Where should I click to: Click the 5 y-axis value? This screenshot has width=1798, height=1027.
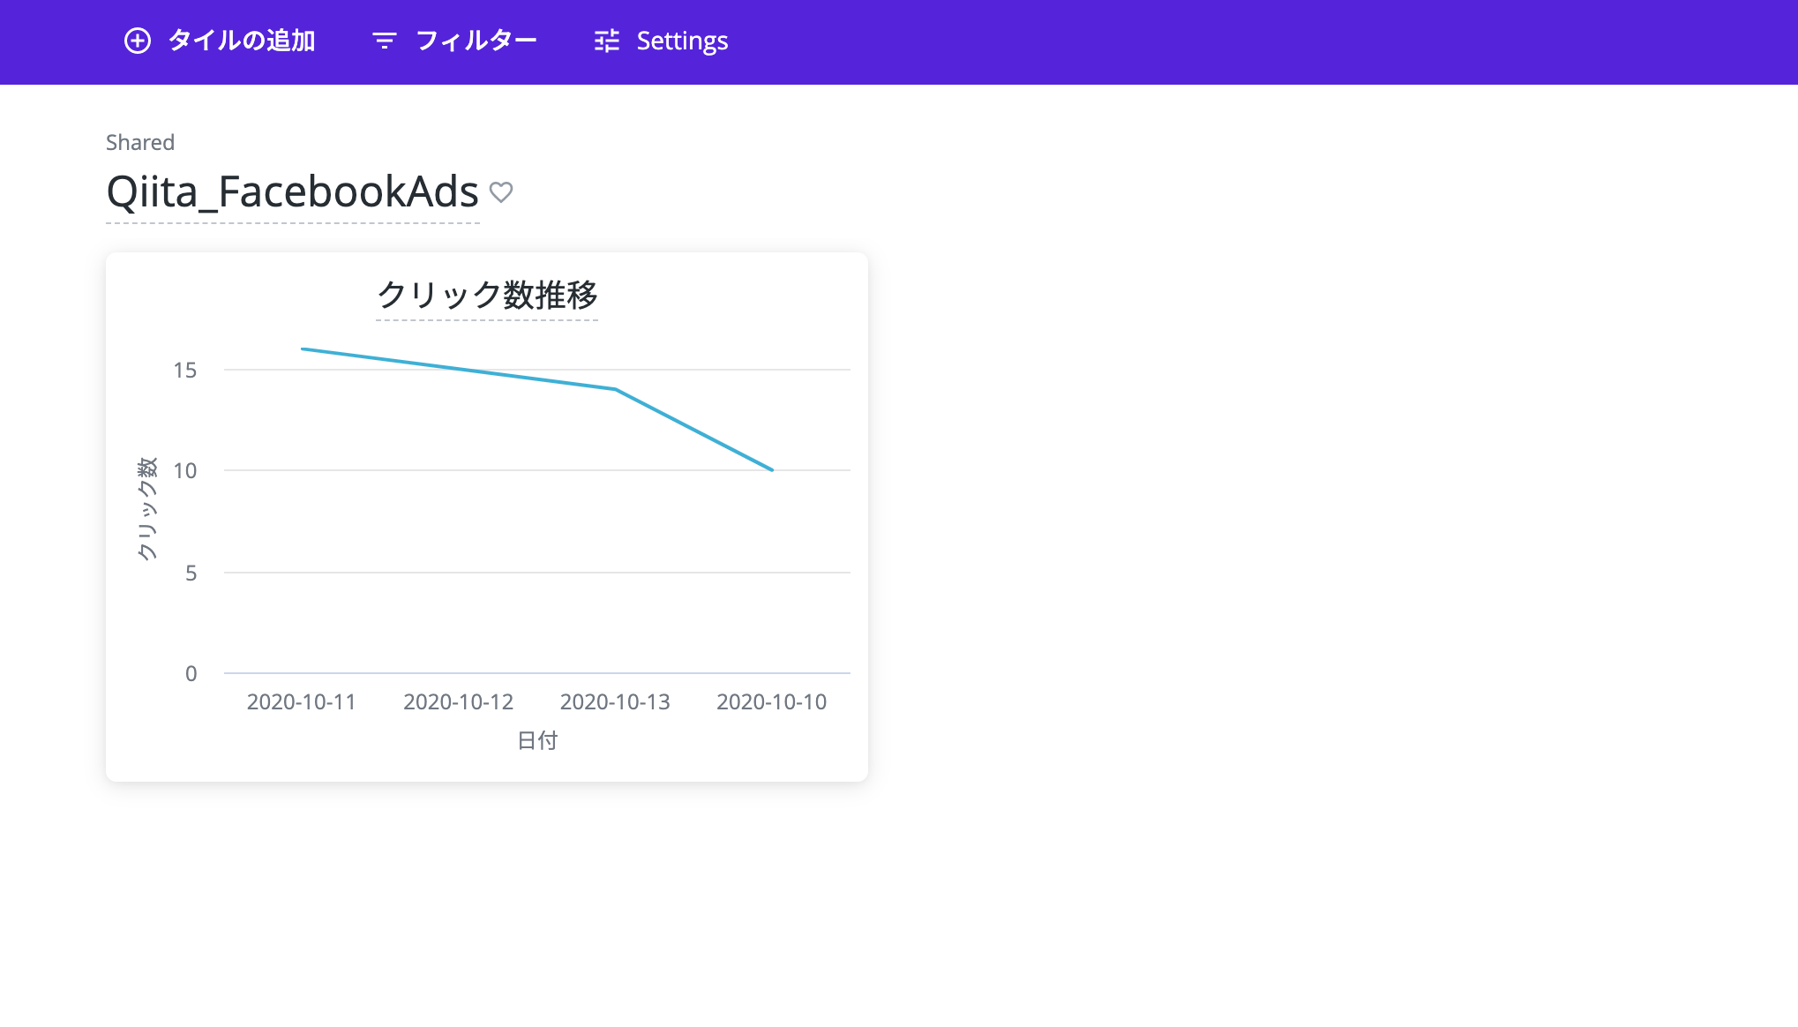[x=191, y=573]
